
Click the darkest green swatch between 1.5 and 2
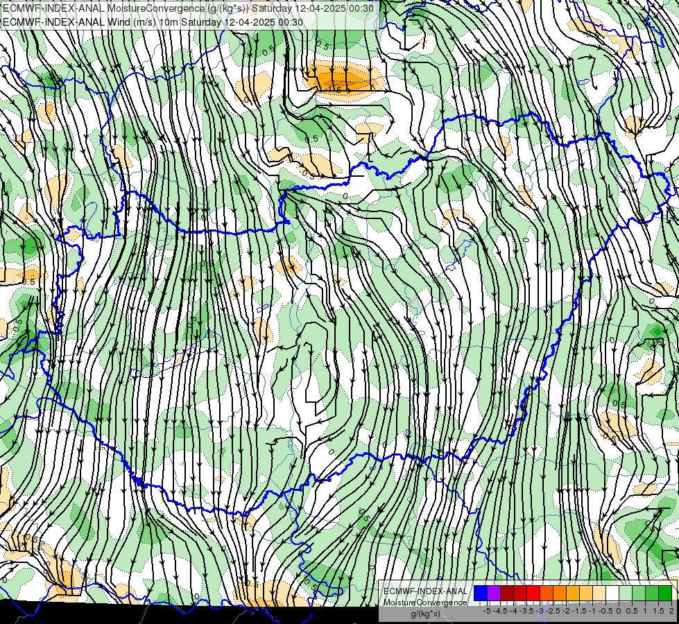tap(664, 593)
